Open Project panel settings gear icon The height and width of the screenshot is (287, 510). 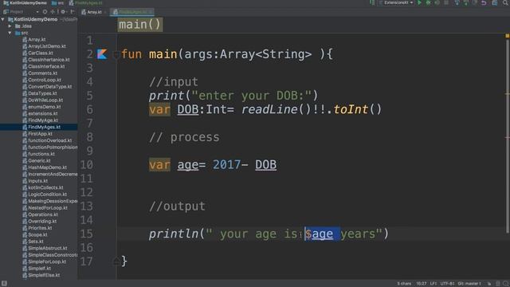(63, 12)
